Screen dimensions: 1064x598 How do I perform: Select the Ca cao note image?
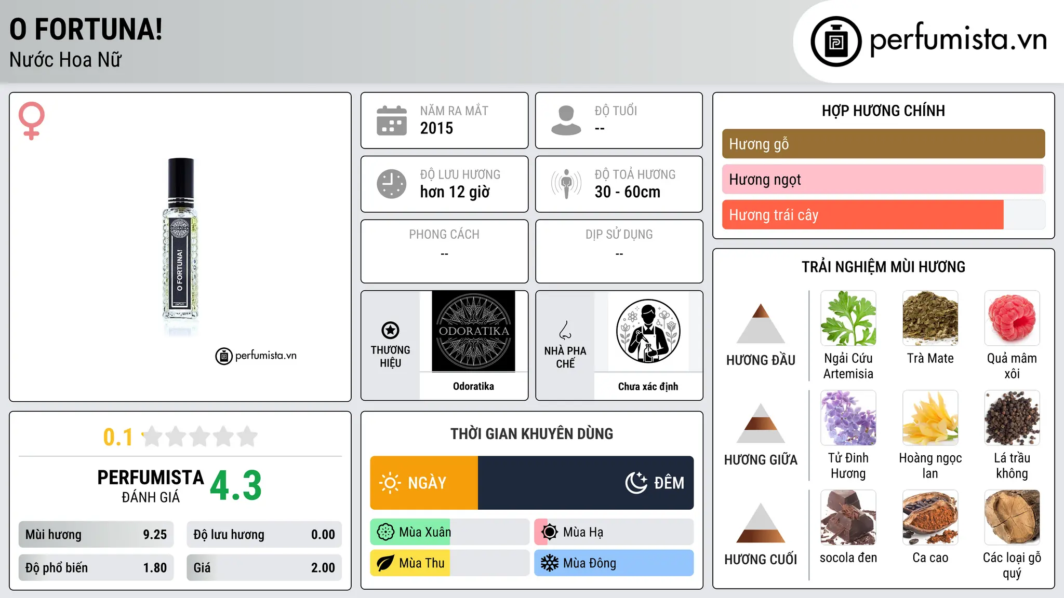pyautogui.click(x=930, y=518)
